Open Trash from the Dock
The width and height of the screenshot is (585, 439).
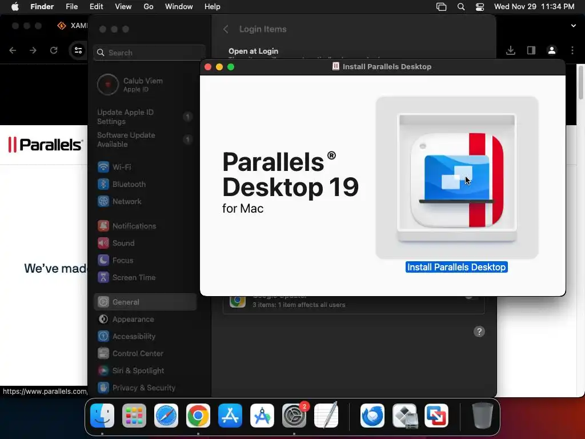483,416
